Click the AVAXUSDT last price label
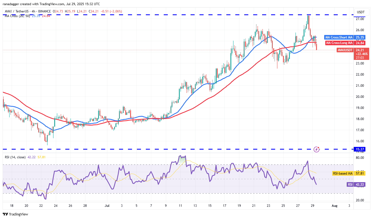 pyautogui.click(x=345, y=50)
